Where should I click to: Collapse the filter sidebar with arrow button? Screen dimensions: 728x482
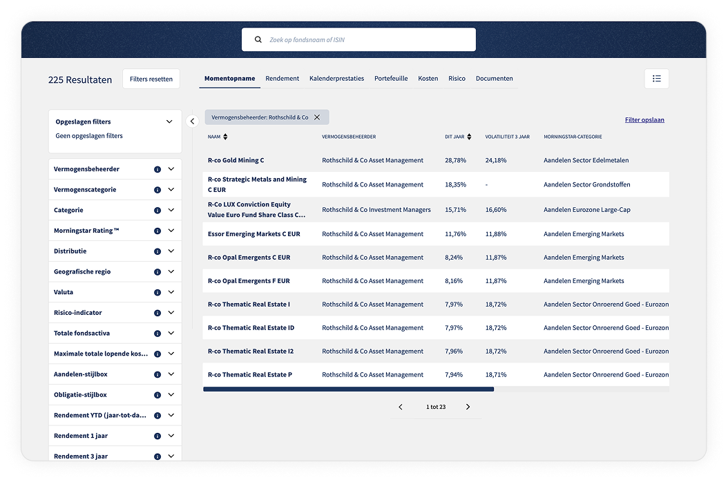(x=193, y=122)
